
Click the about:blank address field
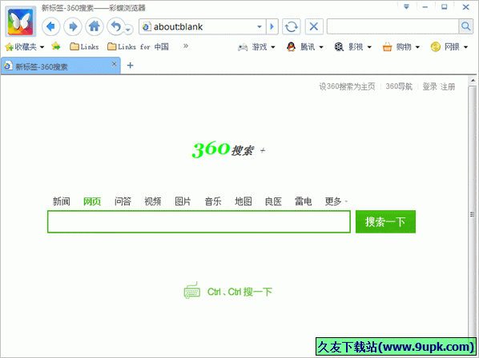point(202,27)
